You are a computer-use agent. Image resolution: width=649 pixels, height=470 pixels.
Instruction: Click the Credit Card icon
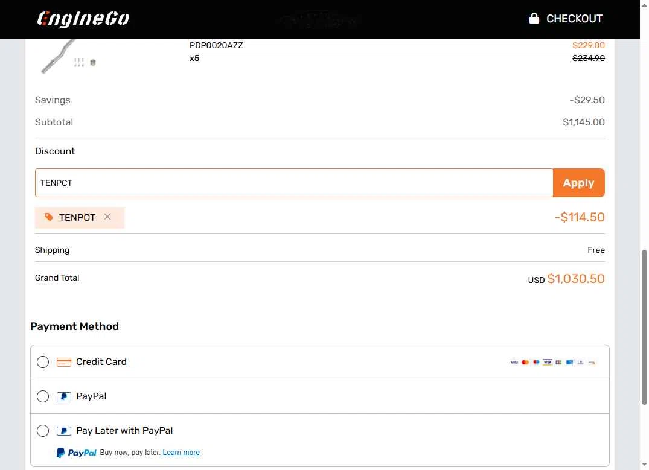[x=64, y=362]
